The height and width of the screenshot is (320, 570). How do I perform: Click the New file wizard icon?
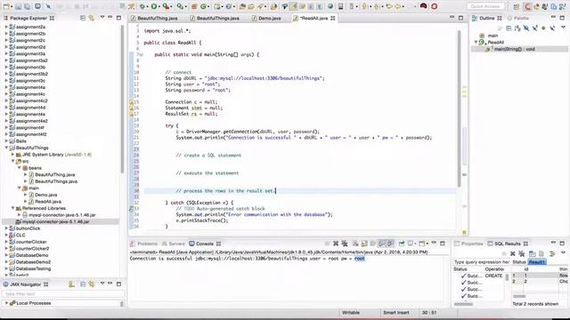pos(6,6)
